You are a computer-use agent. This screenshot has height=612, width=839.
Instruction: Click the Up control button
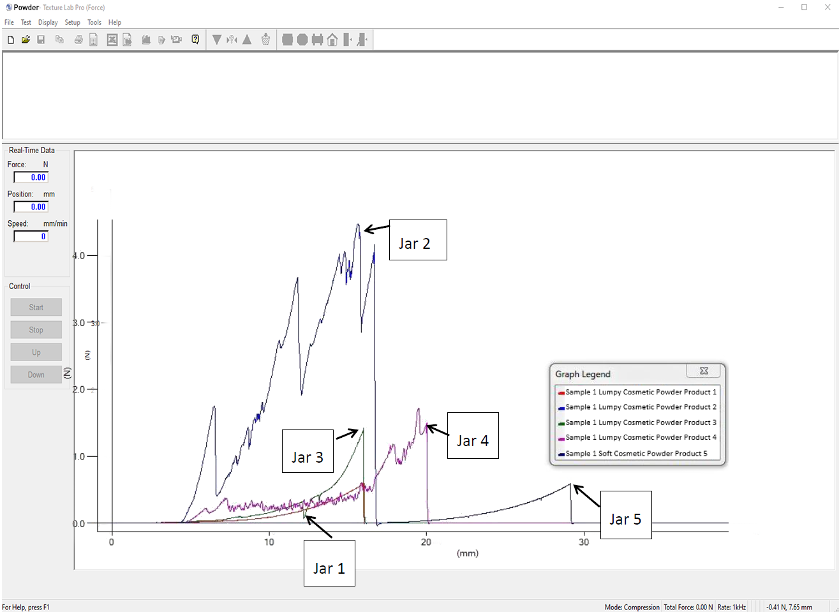pos(36,352)
